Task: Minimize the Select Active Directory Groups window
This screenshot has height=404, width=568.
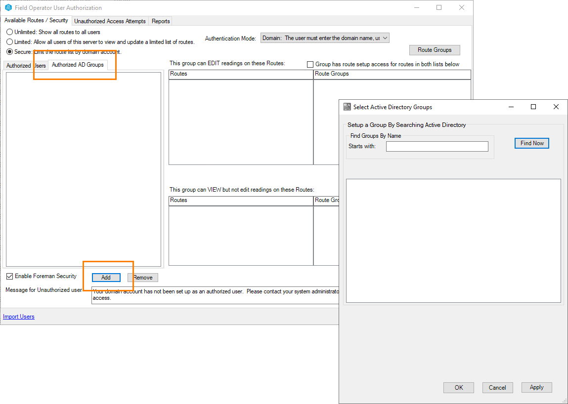Action: (511, 107)
